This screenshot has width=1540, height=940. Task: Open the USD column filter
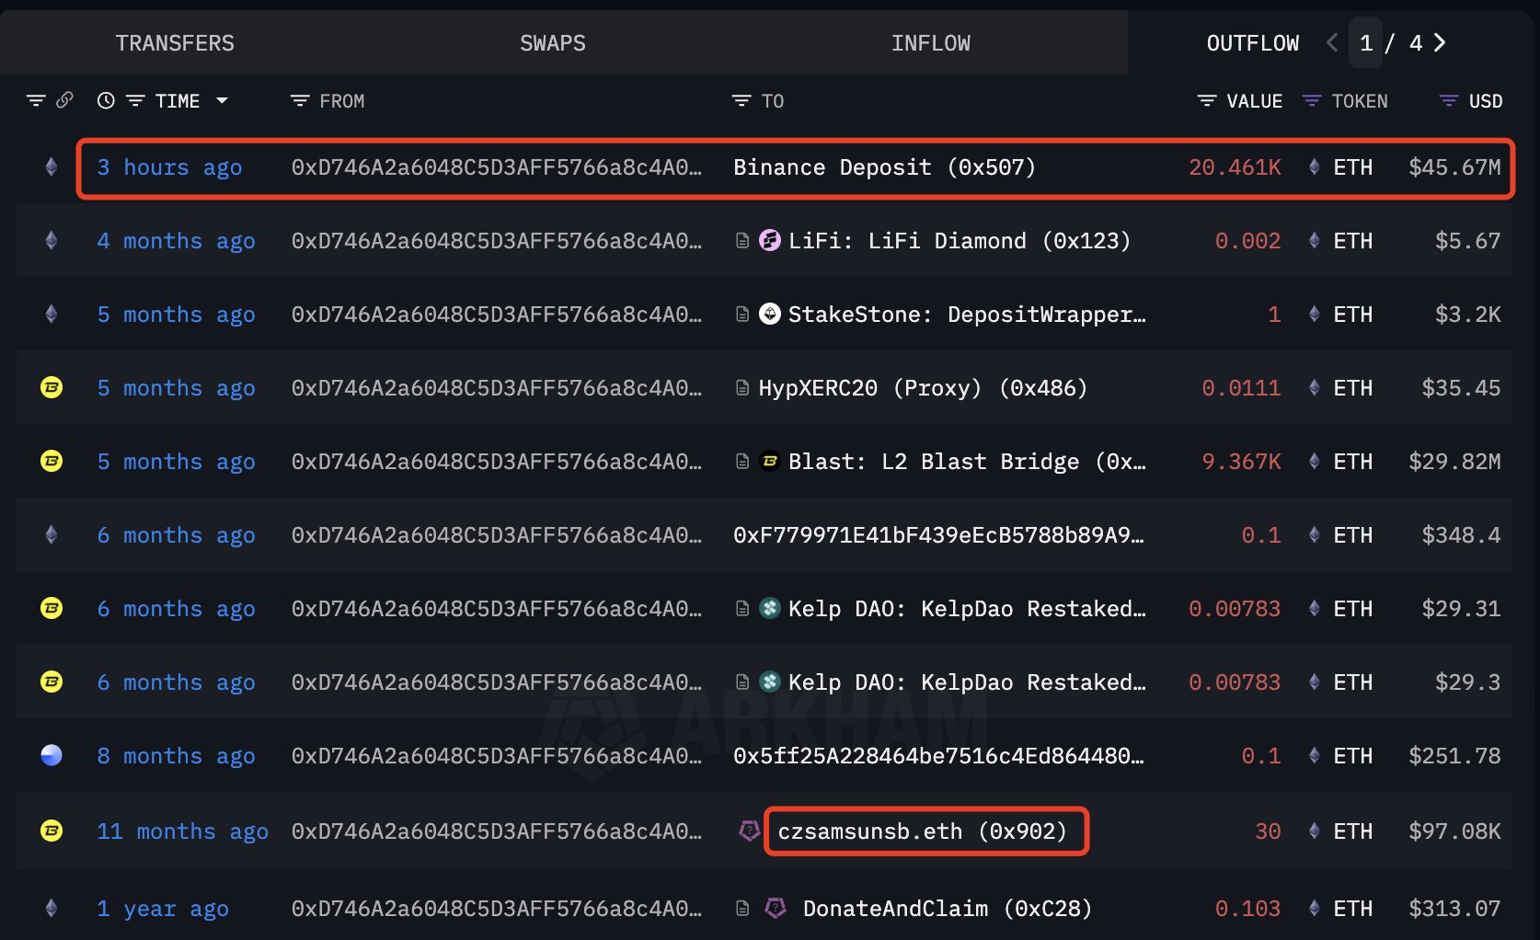pos(1449,100)
